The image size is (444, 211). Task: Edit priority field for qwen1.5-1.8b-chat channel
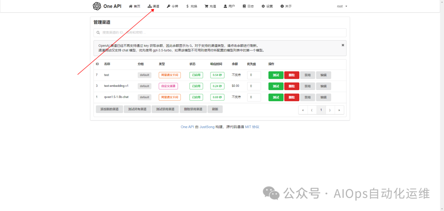[x=254, y=97]
